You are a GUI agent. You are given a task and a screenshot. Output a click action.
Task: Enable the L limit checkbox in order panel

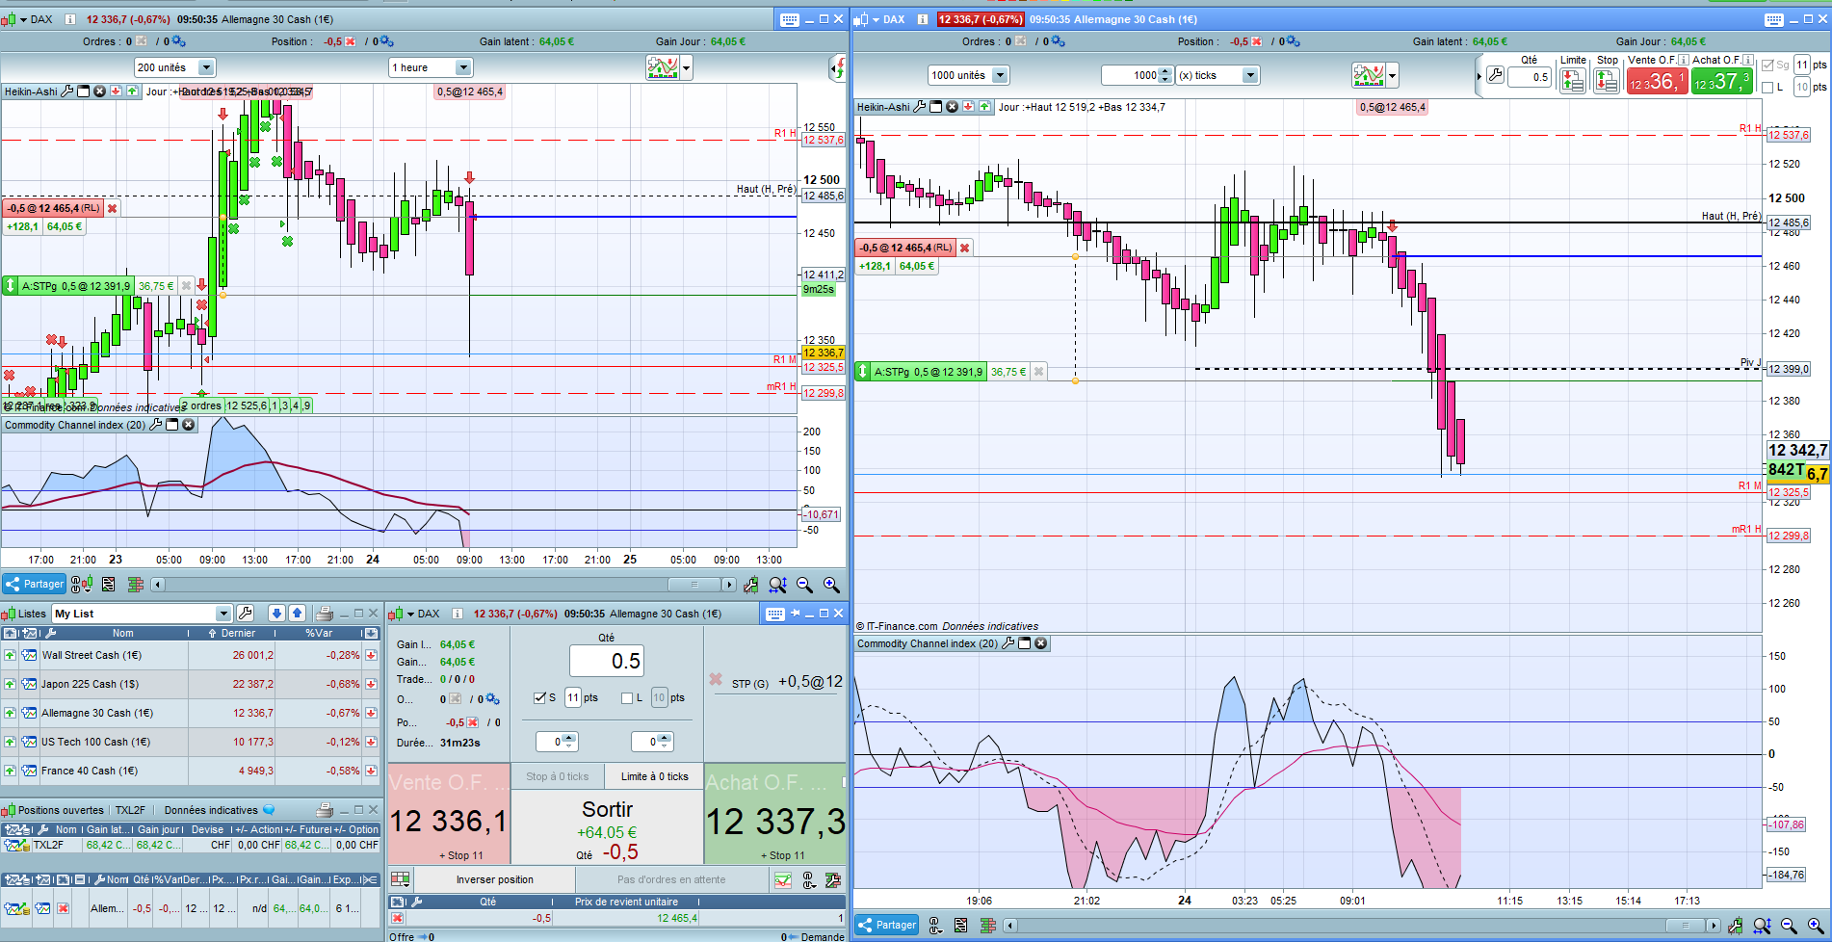tap(628, 697)
